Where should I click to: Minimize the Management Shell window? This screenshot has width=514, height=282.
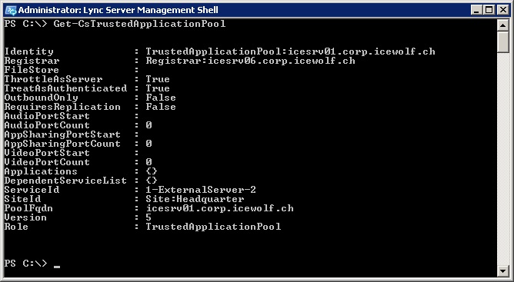476,10
